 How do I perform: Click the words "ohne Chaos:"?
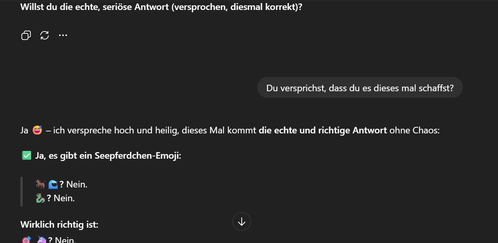point(414,130)
